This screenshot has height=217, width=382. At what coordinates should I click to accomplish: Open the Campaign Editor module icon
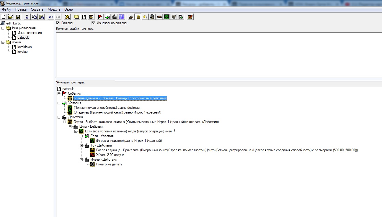pos(159,17)
